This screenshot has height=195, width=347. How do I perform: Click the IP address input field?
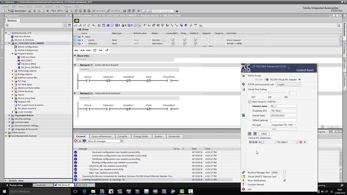[x=283, y=110]
